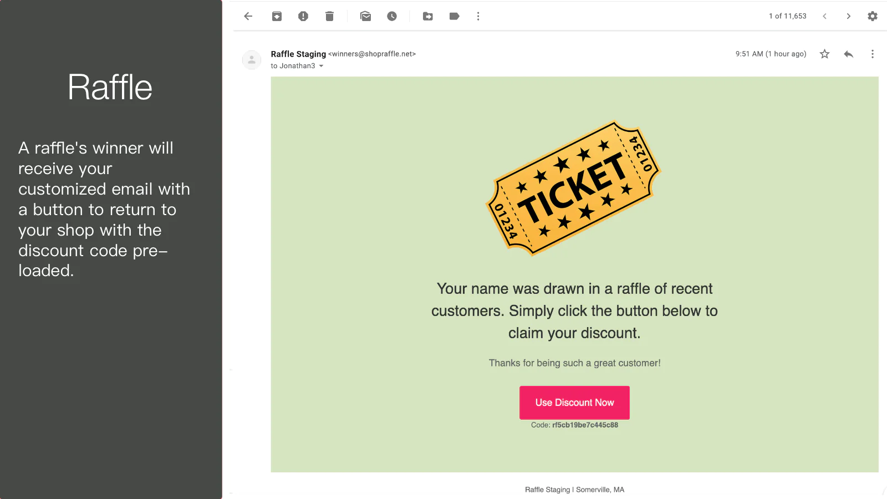887x499 pixels.
Task: Click the Use Discount Now button
Action: point(574,403)
